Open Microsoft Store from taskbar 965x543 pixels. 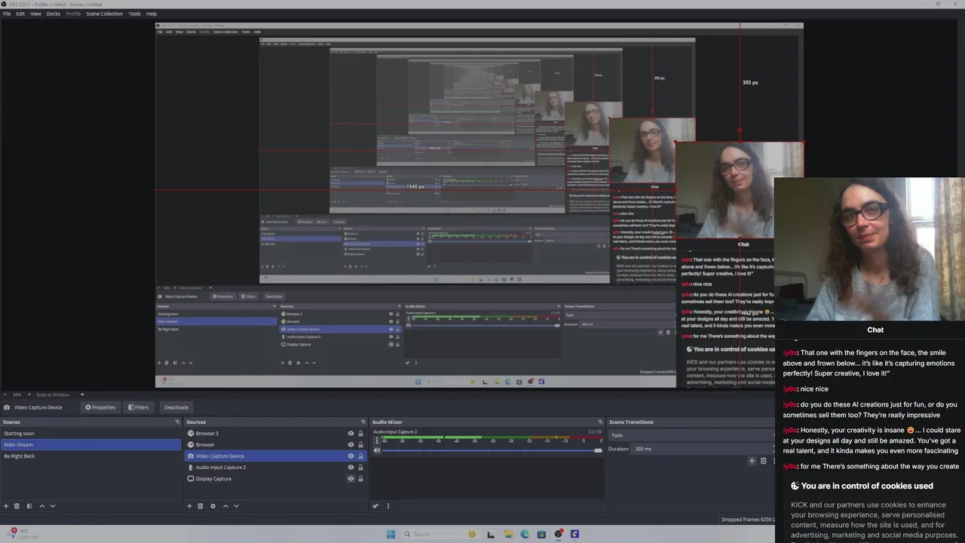pyautogui.click(x=541, y=534)
